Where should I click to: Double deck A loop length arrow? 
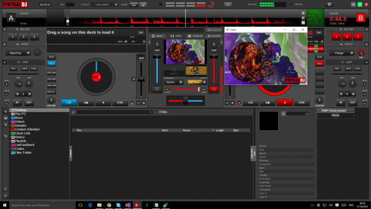click(x=30, y=94)
